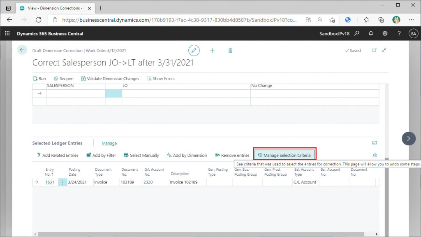Image resolution: width=421 pixels, height=237 pixels.
Task: Open the BA user account avatar
Action: 414,34
